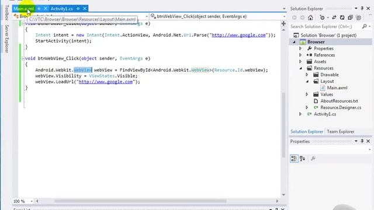This screenshot has height=210, width=374.
Task: Click StartActivity(intent) code line
Action: pyautogui.click(x=63, y=41)
